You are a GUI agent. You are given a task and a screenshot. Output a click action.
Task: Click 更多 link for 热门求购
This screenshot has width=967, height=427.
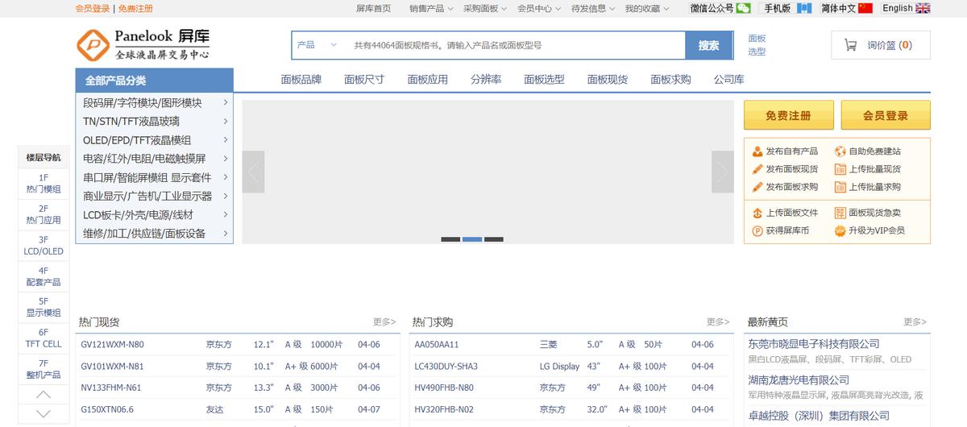[x=719, y=321]
